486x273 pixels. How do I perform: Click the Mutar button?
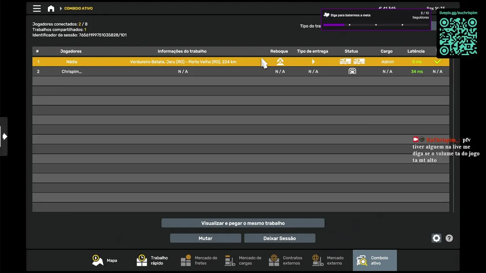205,238
